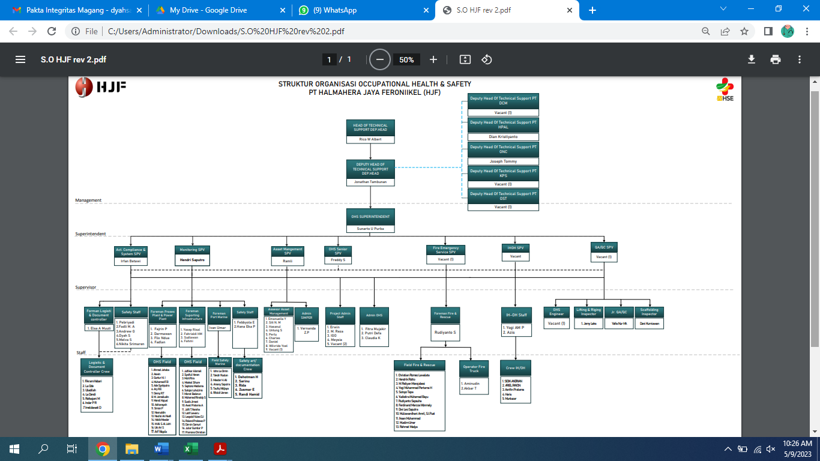
Task: Rotate the PDF counterclockwise
Action: coord(487,59)
